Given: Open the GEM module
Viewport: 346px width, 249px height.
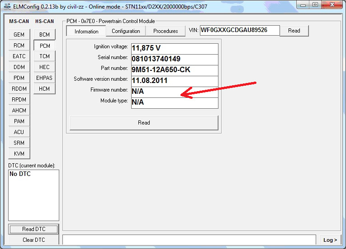Looking at the screenshot, I should pyautogui.click(x=19, y=35).
